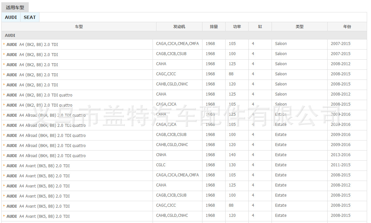The height and width of the screenshot is (223, 371).
Task: Click the orange arrow beside the first A4 Saloon row
Action: coord(4,44)
